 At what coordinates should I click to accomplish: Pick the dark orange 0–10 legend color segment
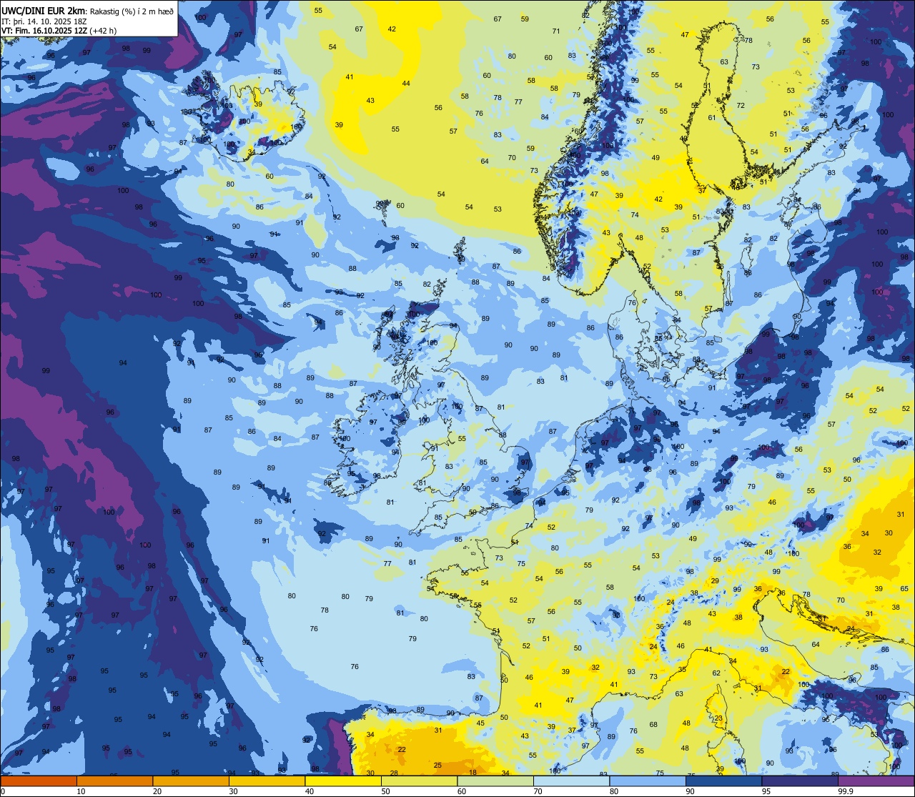[x=39, y=781]
